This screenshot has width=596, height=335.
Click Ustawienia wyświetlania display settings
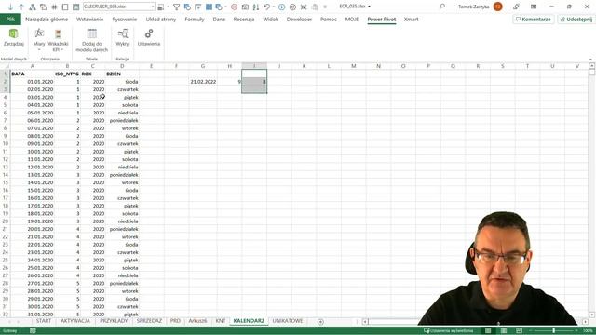449,331
